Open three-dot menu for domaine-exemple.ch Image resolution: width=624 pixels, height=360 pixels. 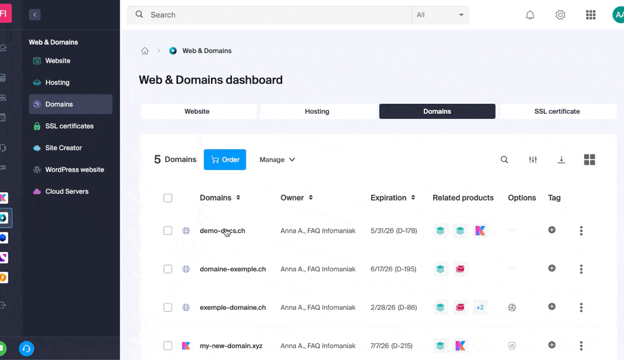pos(581,269)
